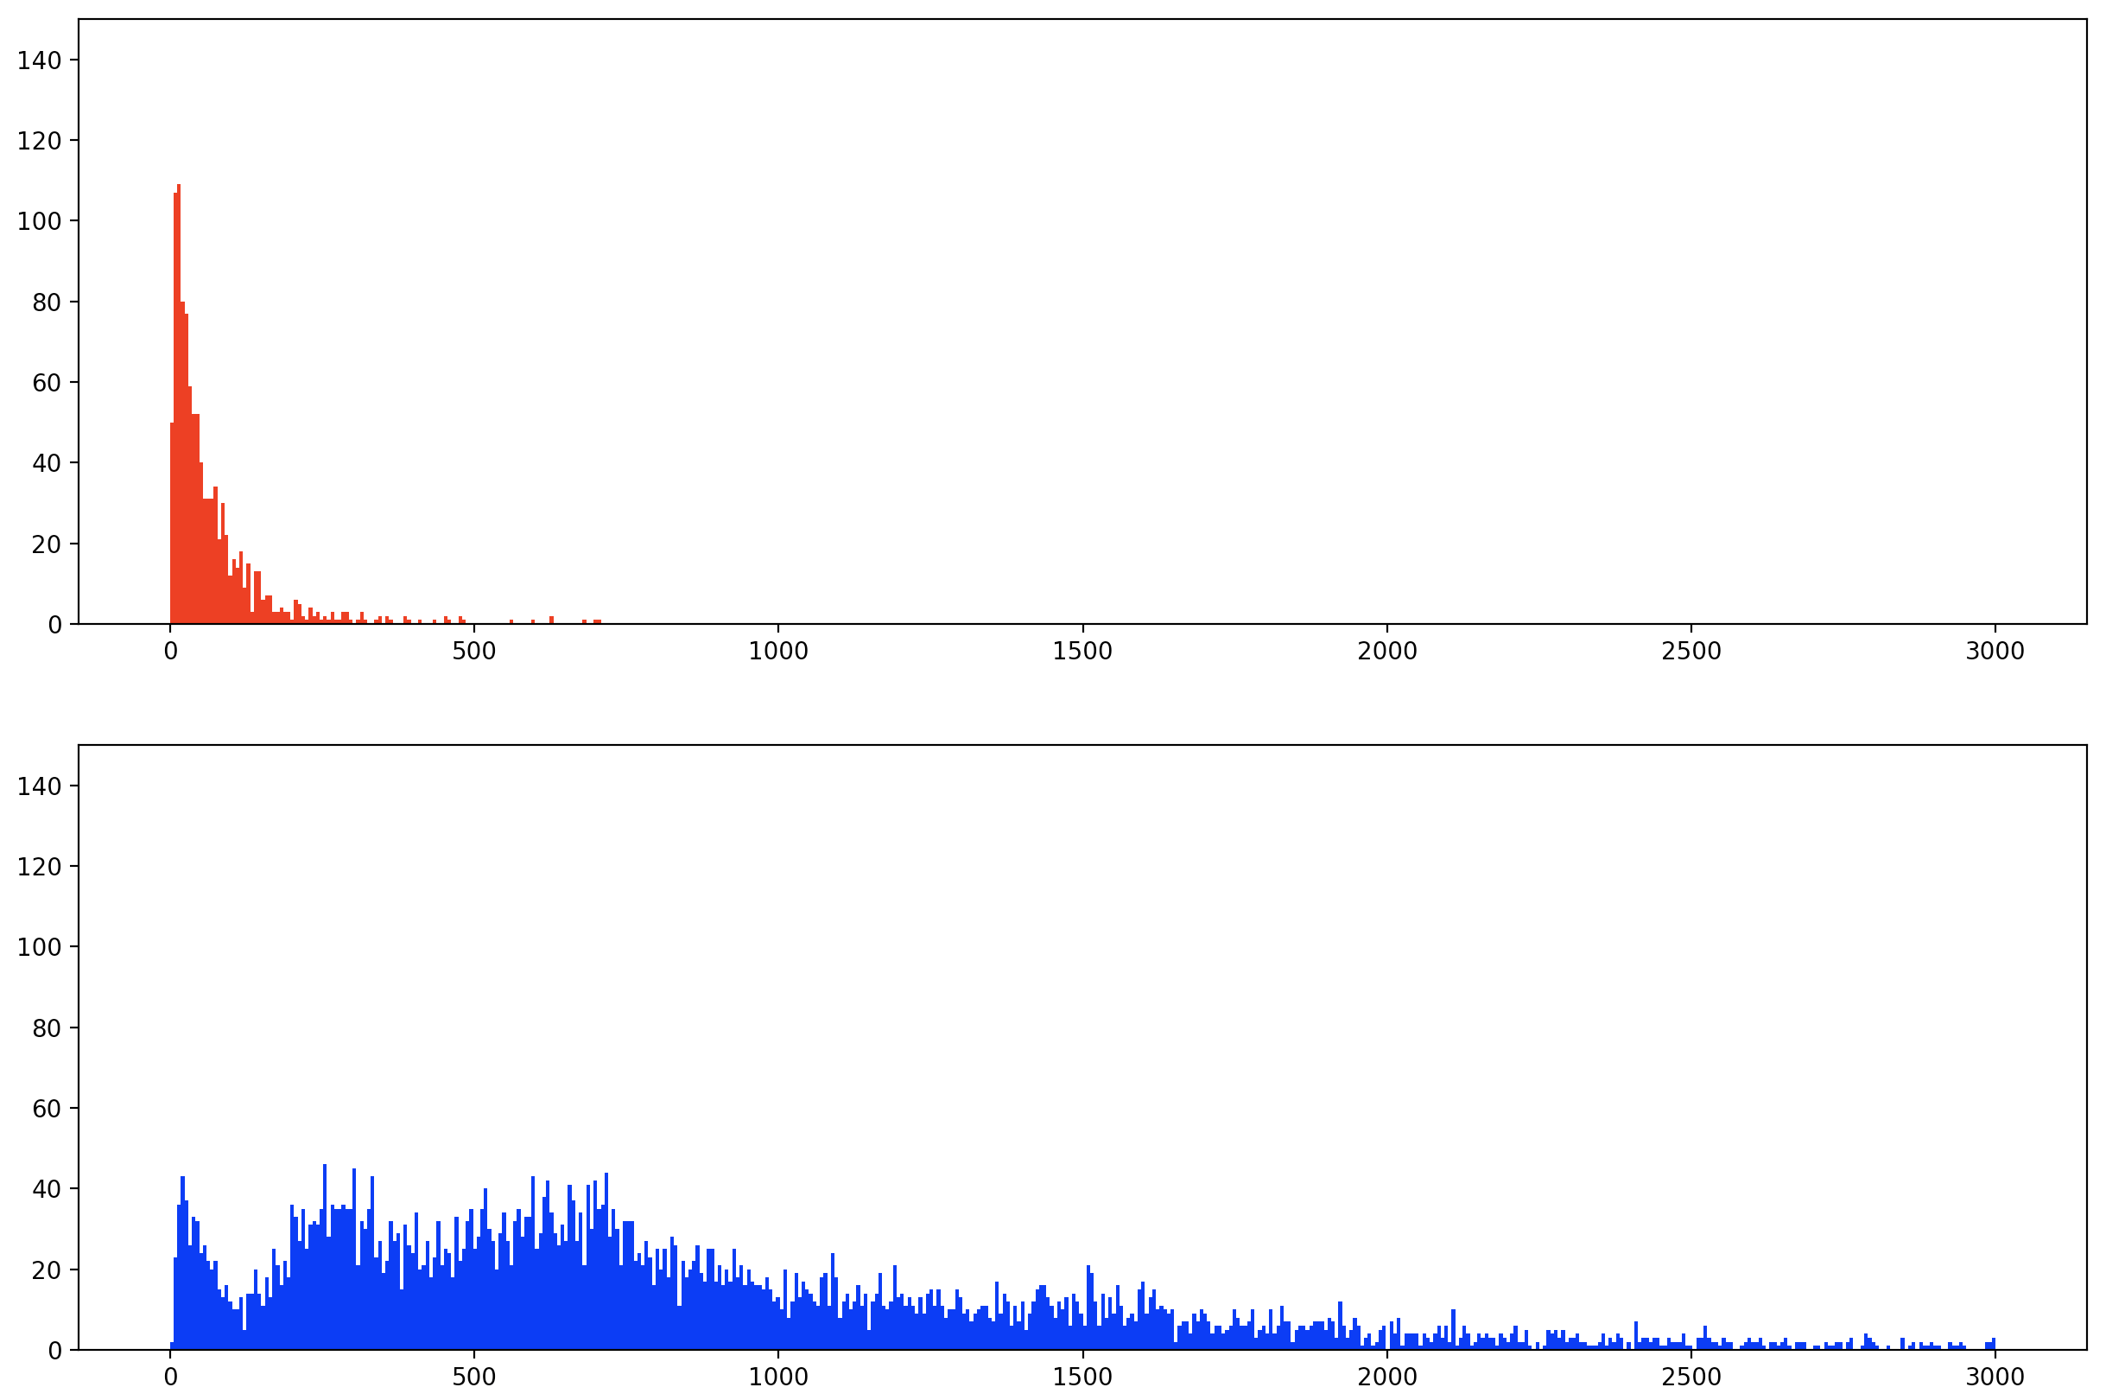
Task: Click the '1000' x-axis label of top plot
Action: click(x=778, y=652)
